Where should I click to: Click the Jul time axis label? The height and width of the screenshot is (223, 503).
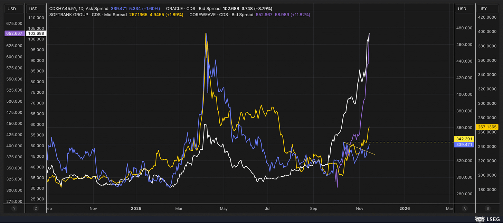268,209
